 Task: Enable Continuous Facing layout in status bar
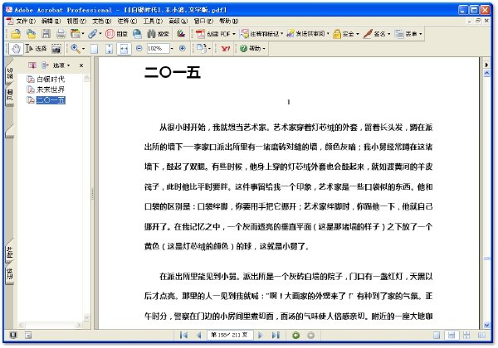click(x=466, y=336)
